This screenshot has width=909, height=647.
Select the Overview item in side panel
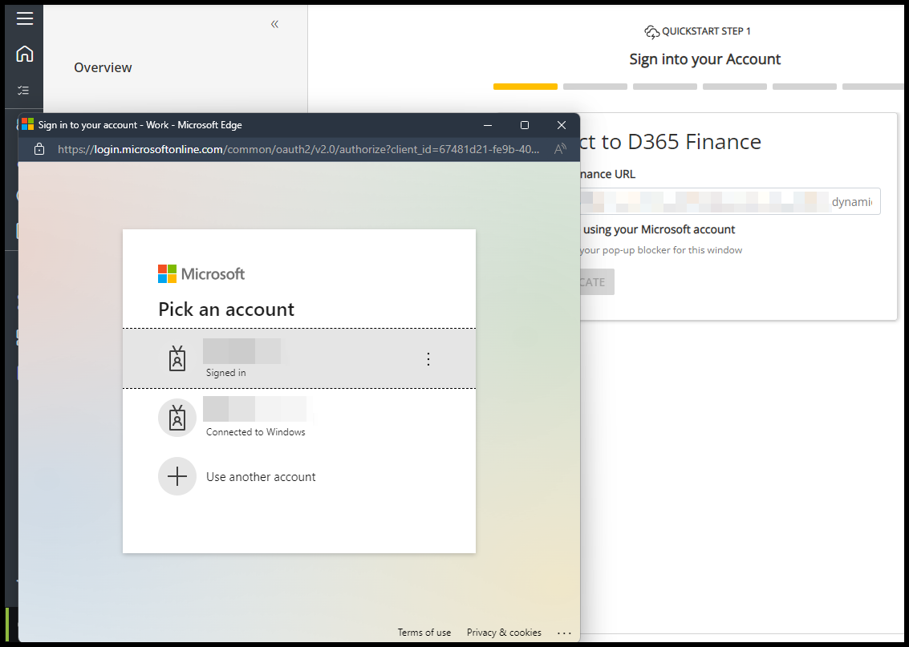click(103, 67)
